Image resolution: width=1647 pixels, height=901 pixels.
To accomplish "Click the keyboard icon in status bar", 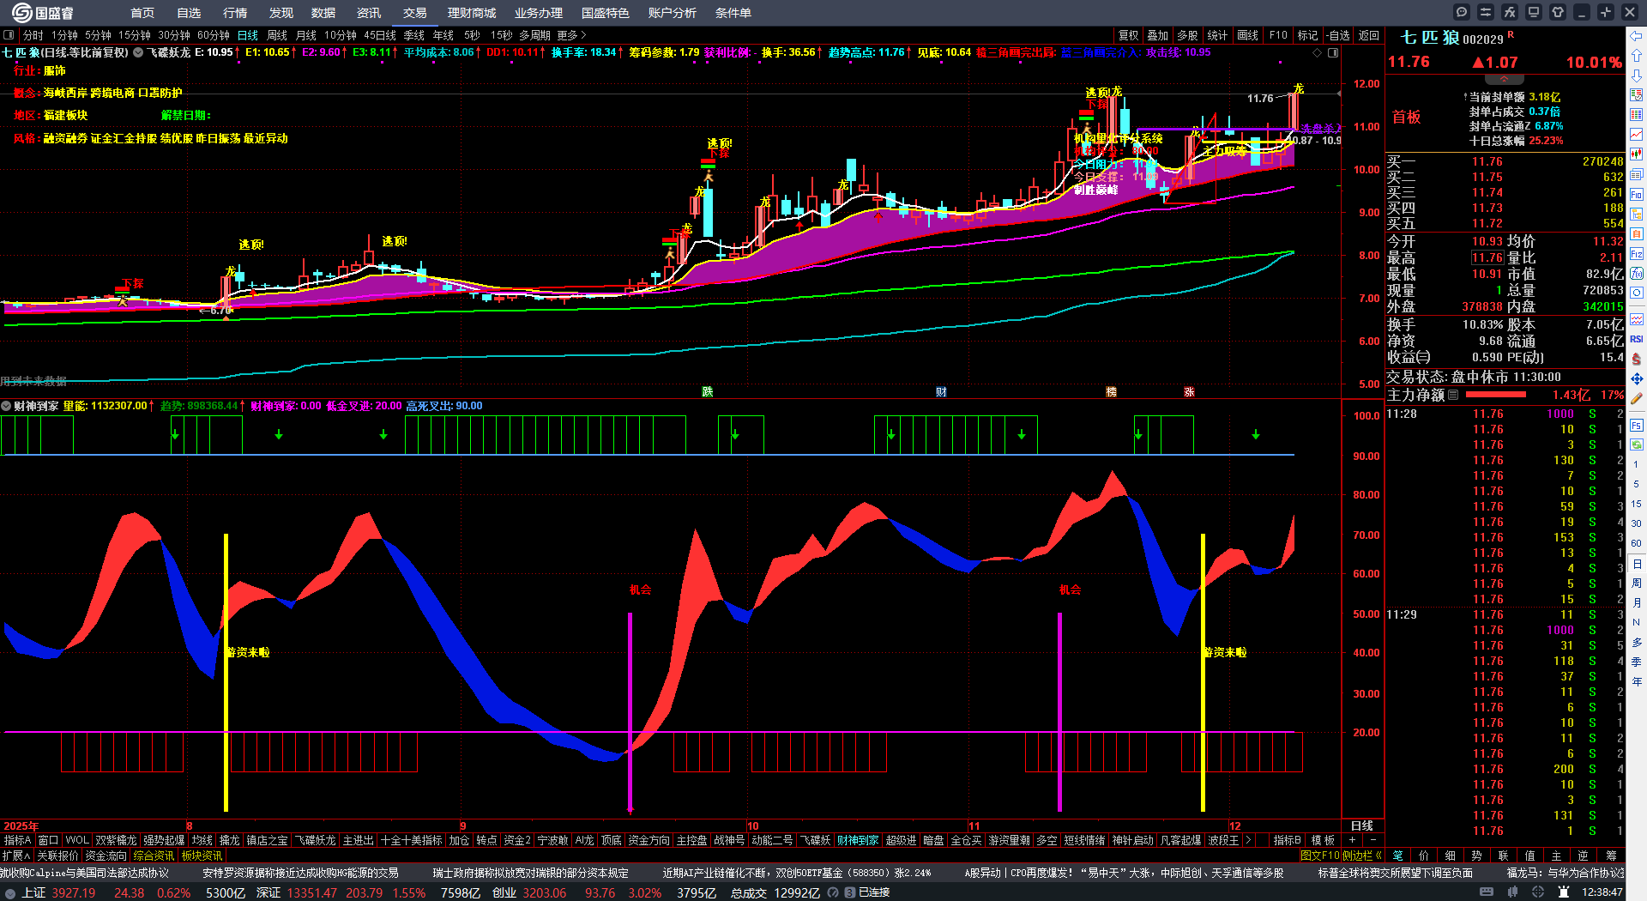I will [x=1487, y=892].
